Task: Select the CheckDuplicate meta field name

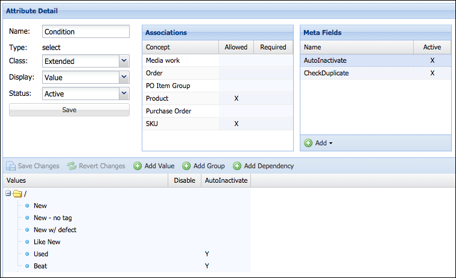Action: point(326,73)
